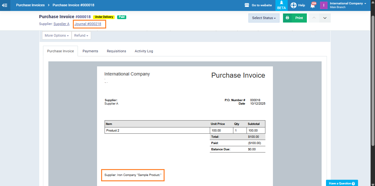This screenshot has height=186, width=375.
Task: Click the Have a Question button
Action: tap(342, 183)
